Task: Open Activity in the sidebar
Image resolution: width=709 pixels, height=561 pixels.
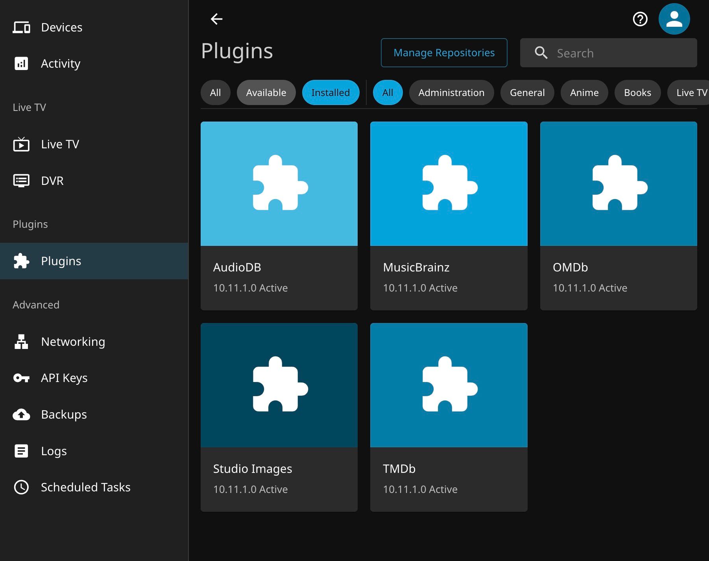Action: (94, 63)
